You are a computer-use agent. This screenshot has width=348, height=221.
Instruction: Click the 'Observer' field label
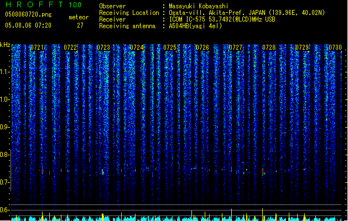[x=112, y=6]
